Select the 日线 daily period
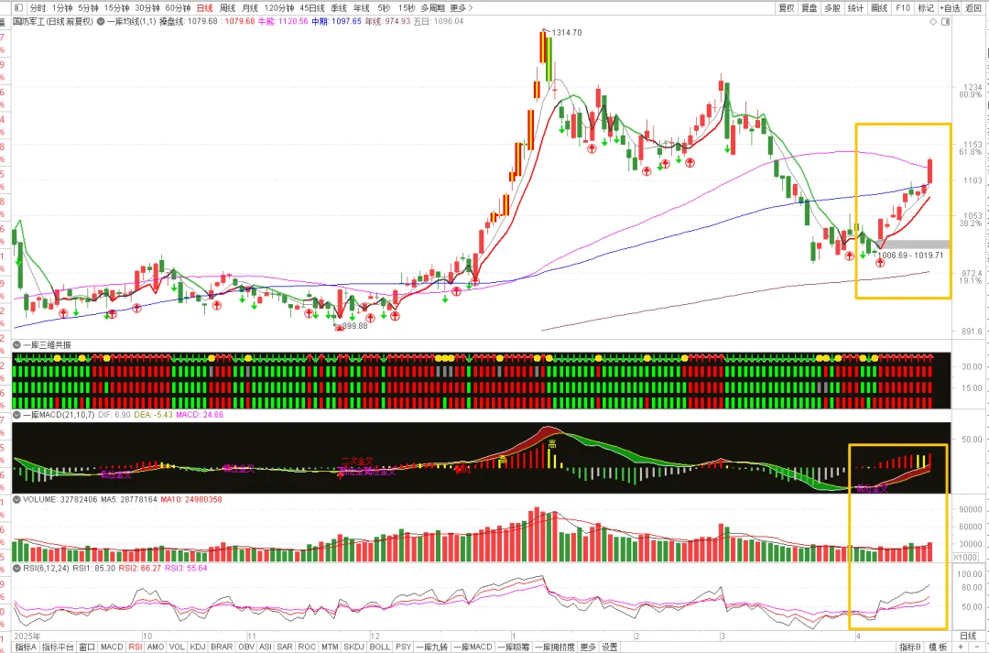The image size is (989, 653). coord(204,7)
